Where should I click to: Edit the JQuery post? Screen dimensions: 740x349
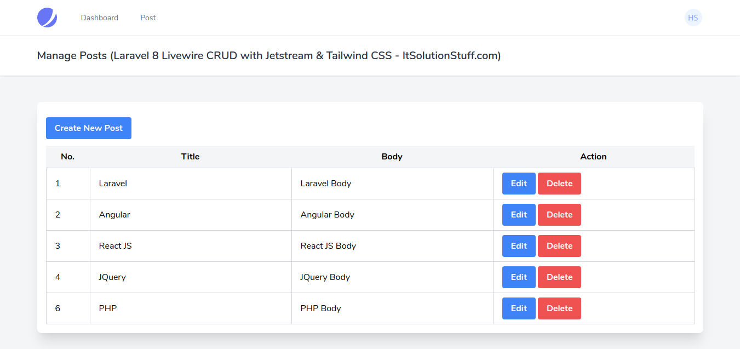[x=518, y=277]
